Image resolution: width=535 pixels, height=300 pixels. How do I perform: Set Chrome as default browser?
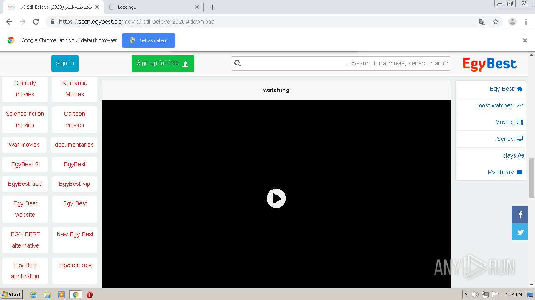point(148,40)
